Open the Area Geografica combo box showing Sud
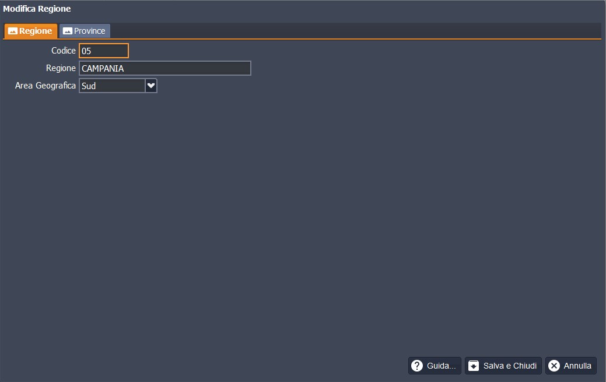This screenshot has height=382, width=606. [x=112, y=86]
